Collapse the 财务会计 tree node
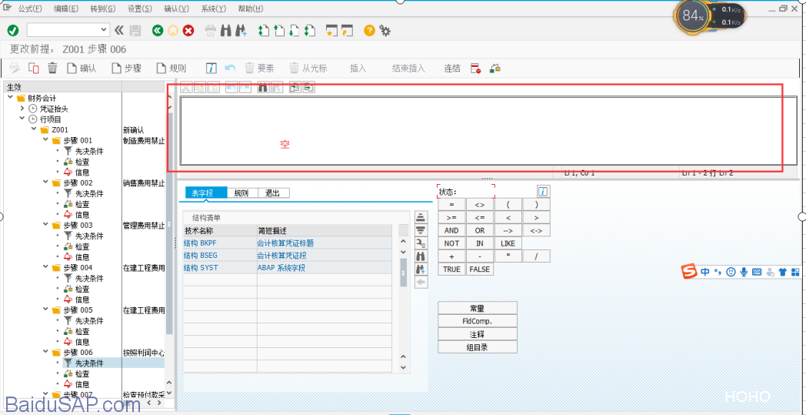806x415 pixels. (x=11, y=97)
